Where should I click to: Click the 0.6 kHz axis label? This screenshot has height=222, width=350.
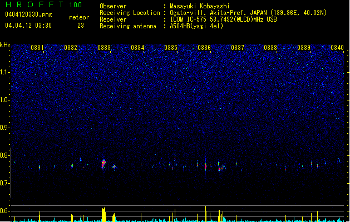pyautogui.click(x=4, y=211)
